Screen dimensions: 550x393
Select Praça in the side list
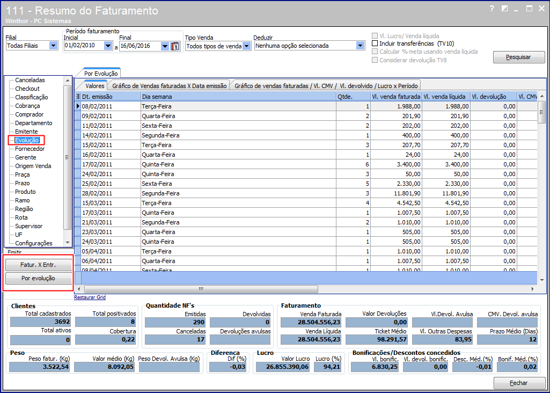pyautogui.click(x=23, y=174)
